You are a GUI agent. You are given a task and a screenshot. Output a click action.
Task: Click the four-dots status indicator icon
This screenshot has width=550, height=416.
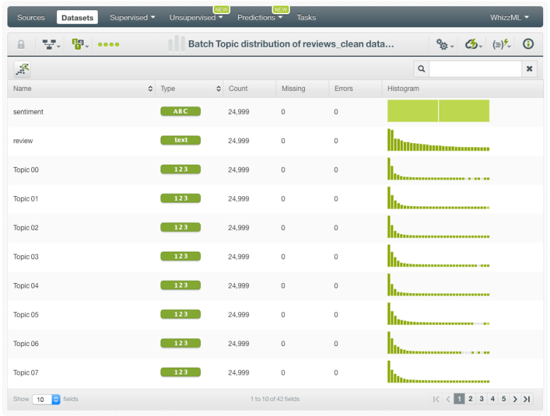point(108,45)
